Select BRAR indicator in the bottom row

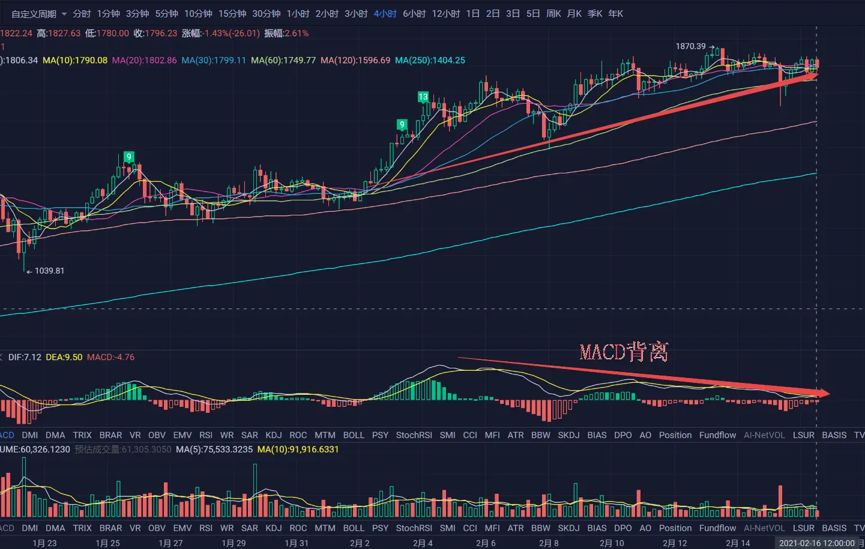(x=110, y=529)
